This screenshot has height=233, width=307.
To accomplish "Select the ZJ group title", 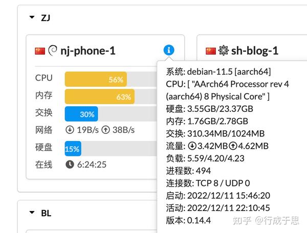I will click(x=46, y=18).
